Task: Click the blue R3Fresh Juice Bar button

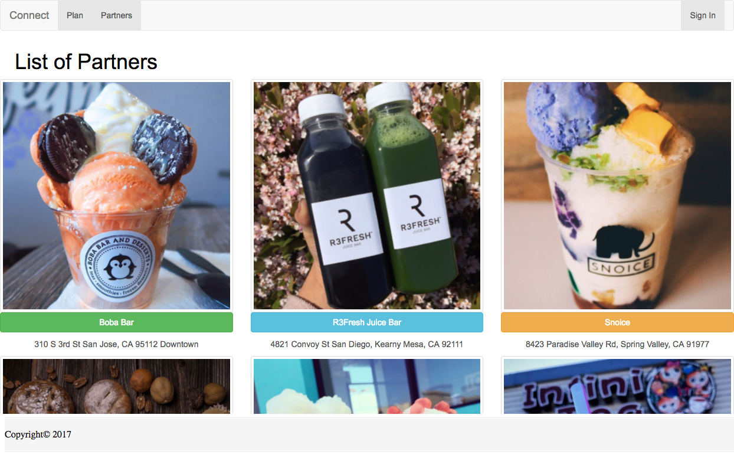Action: tap(367, 322)
